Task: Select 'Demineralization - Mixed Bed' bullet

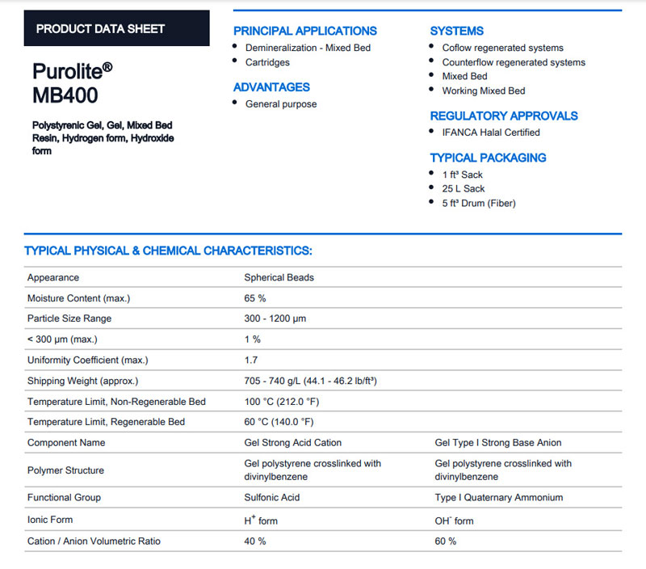Action: click(x=308, y=48)
